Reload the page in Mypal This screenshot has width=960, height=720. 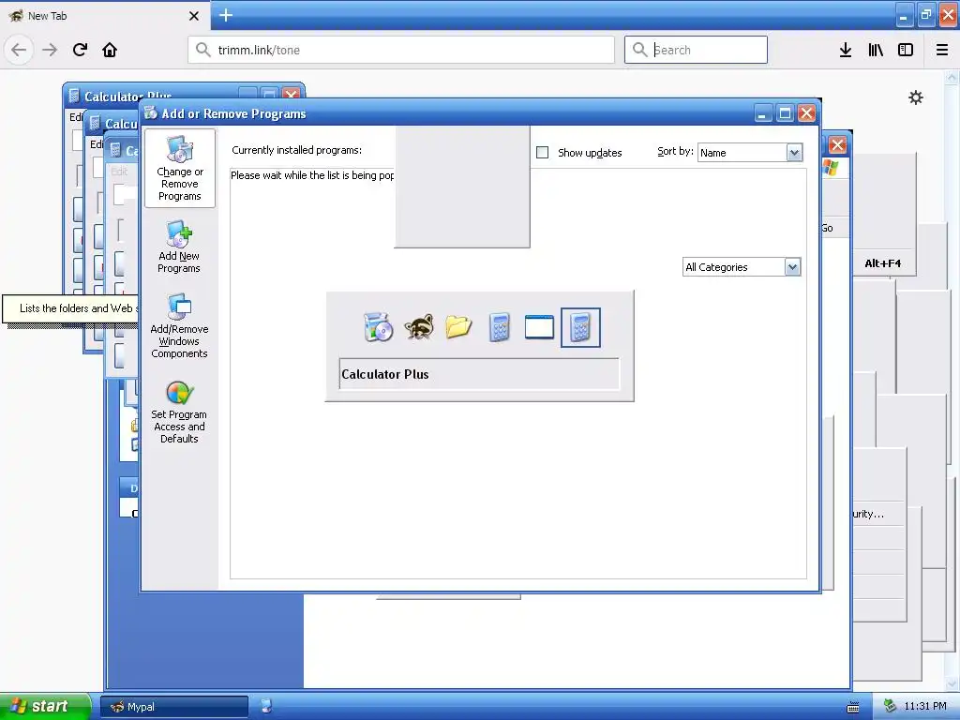pyautogui.click(x=80, y=50)
